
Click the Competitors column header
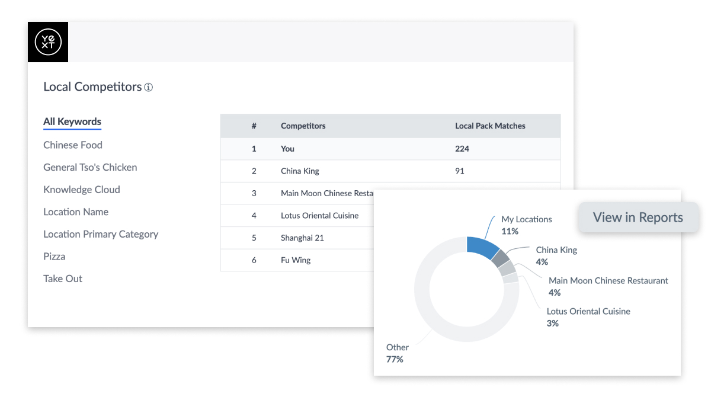303,126
